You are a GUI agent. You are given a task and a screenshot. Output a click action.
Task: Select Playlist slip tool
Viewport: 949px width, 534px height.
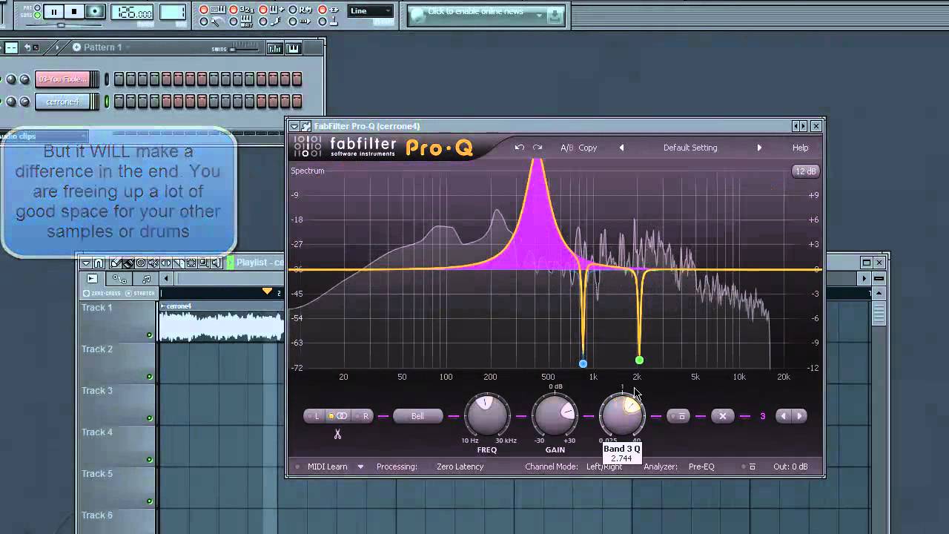click(x=165, y=263)
